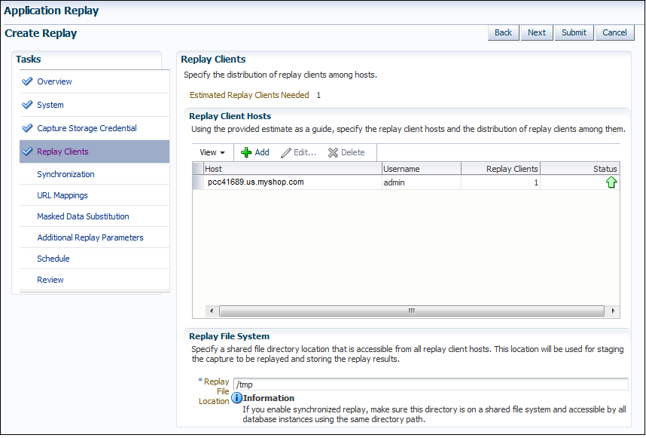Viewport: 646px width, 438px height.
Task: Cancel the Create Replay wizard
Action: click(x=614, y=32)
